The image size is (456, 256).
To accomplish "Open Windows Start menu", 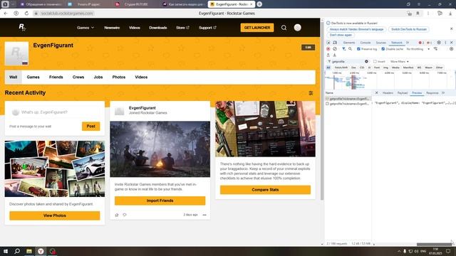I will [5, 251].
